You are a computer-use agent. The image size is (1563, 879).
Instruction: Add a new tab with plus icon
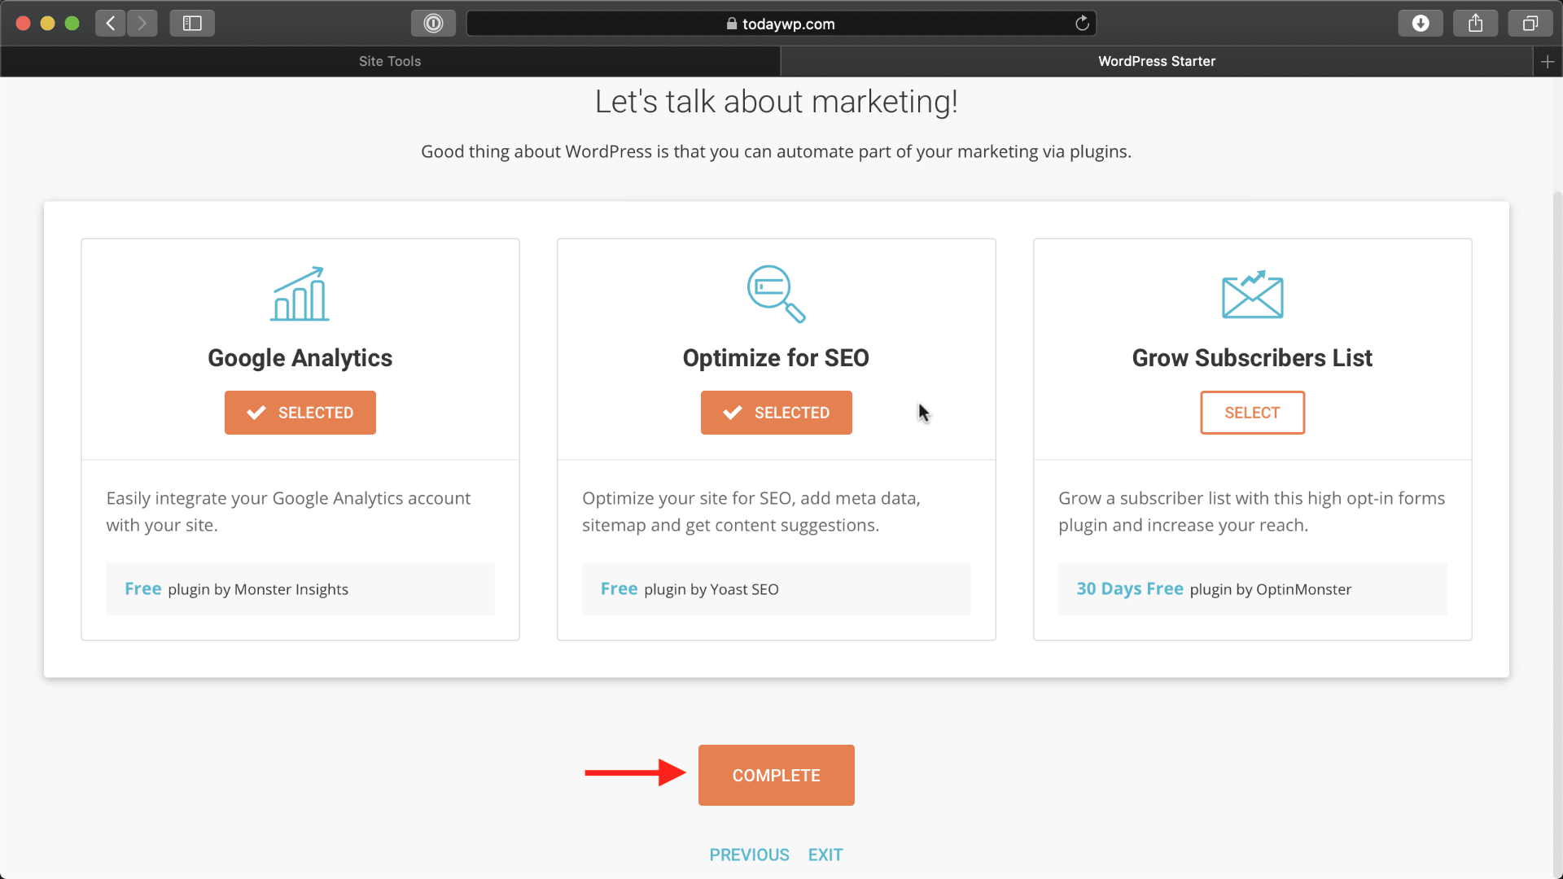tap(1548, 62)
